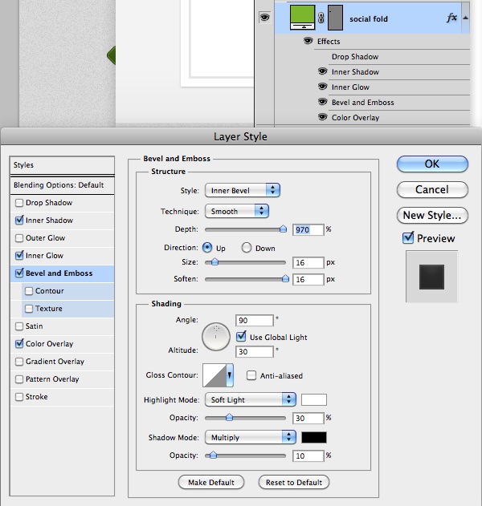Select the Up direction radio button
Image resolution: width=482 pixels, height=506 pixels.
tap(207, 248)
